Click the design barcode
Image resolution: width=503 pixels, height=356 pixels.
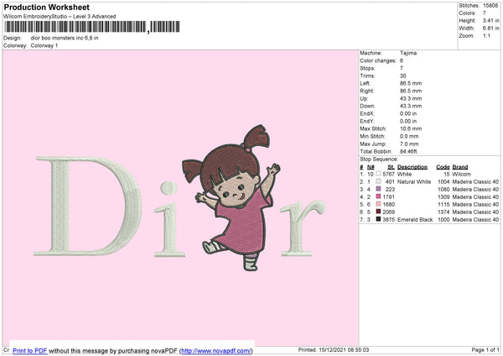click(92, 27)
